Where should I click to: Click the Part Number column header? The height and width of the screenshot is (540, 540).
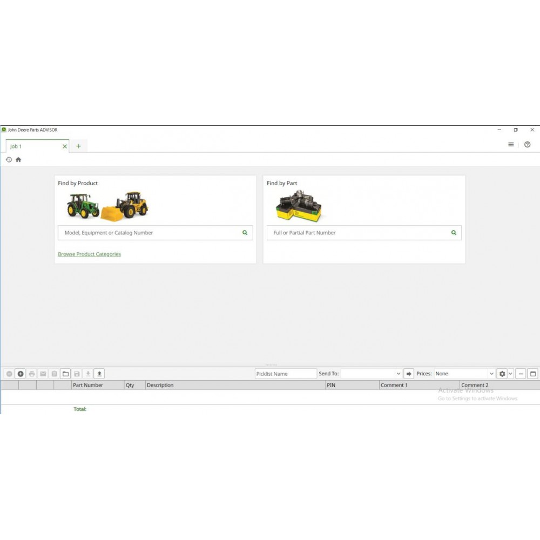pyautogui.click(x=97, y=385)
